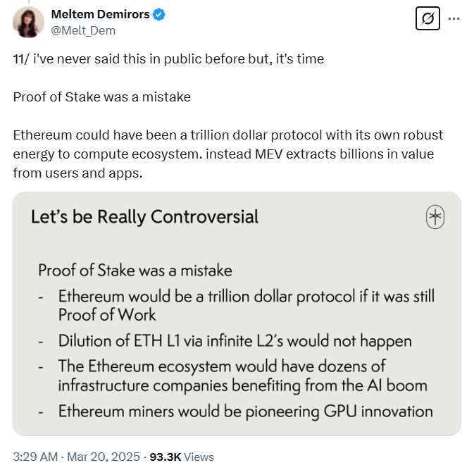This screenshot has height=470, width=474.
Task: Click the star logo in the slide corner
Action: point(435,218)
